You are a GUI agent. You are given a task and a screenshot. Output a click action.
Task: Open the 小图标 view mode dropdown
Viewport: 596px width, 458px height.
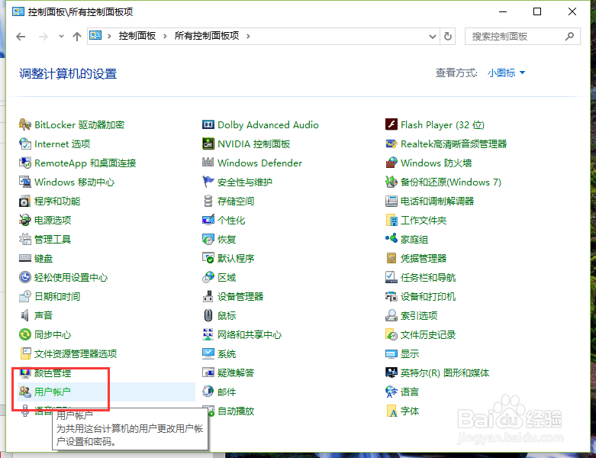pos(506,73)
